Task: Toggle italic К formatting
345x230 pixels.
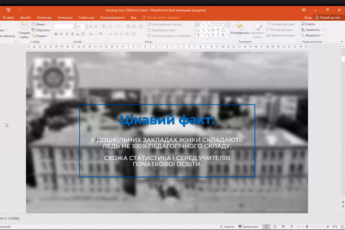Action: (x=61, y=34)
